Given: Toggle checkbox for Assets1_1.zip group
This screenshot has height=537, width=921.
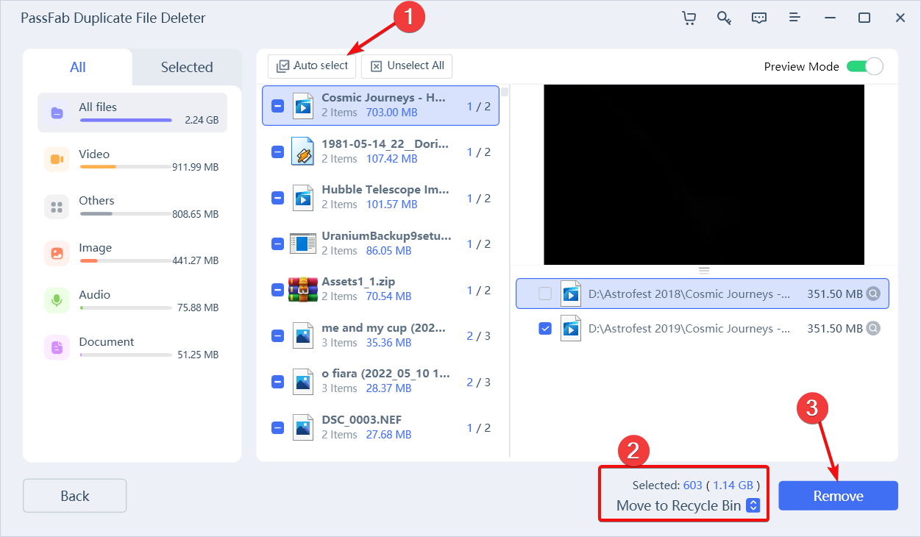Looking at the screenshot, I should (x=277, y=290).
